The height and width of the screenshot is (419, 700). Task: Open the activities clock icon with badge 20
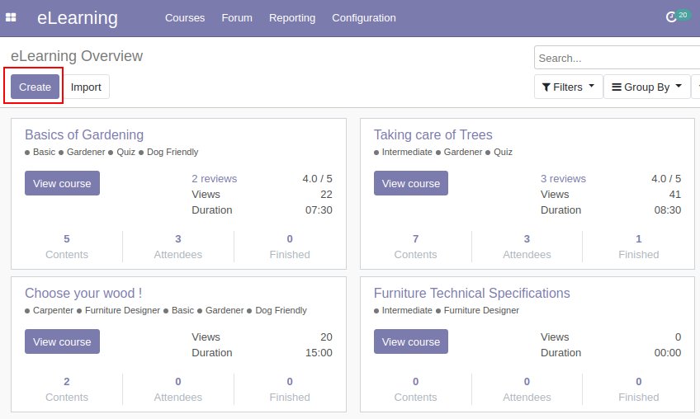pos(677,16)
